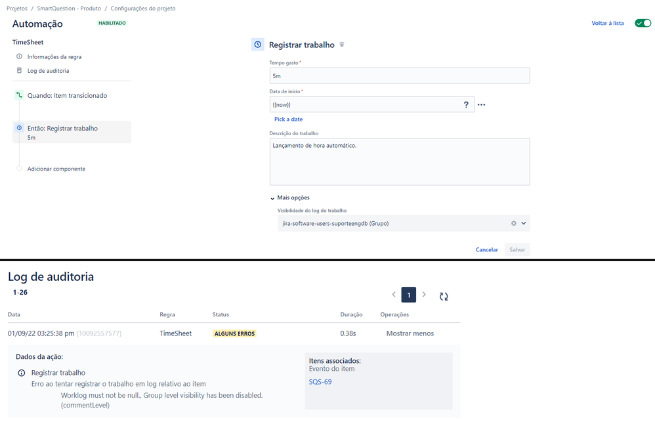Click the 01/09/22 03:25:38 pm timestamp
This screenshot has height=422, width=655.
[x=41, y=333]
